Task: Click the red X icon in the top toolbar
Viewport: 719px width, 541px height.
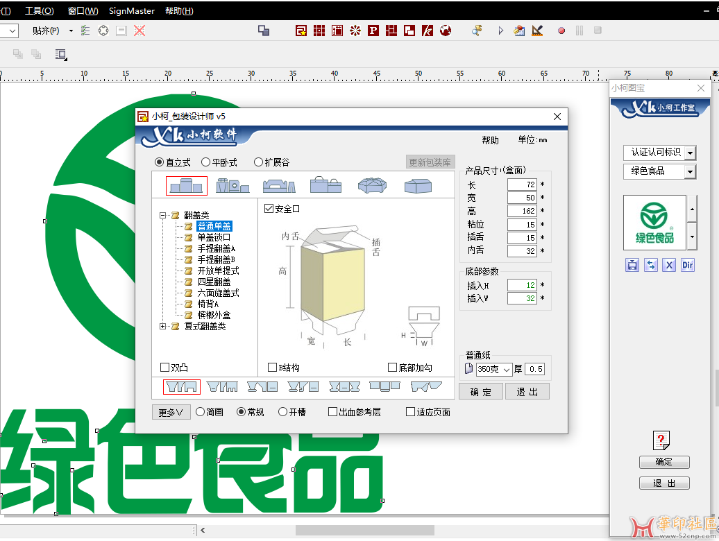Action: (139, 31)
